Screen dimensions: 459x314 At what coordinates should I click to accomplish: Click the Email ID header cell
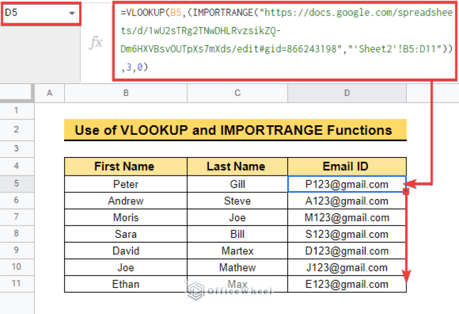[346, 167]
